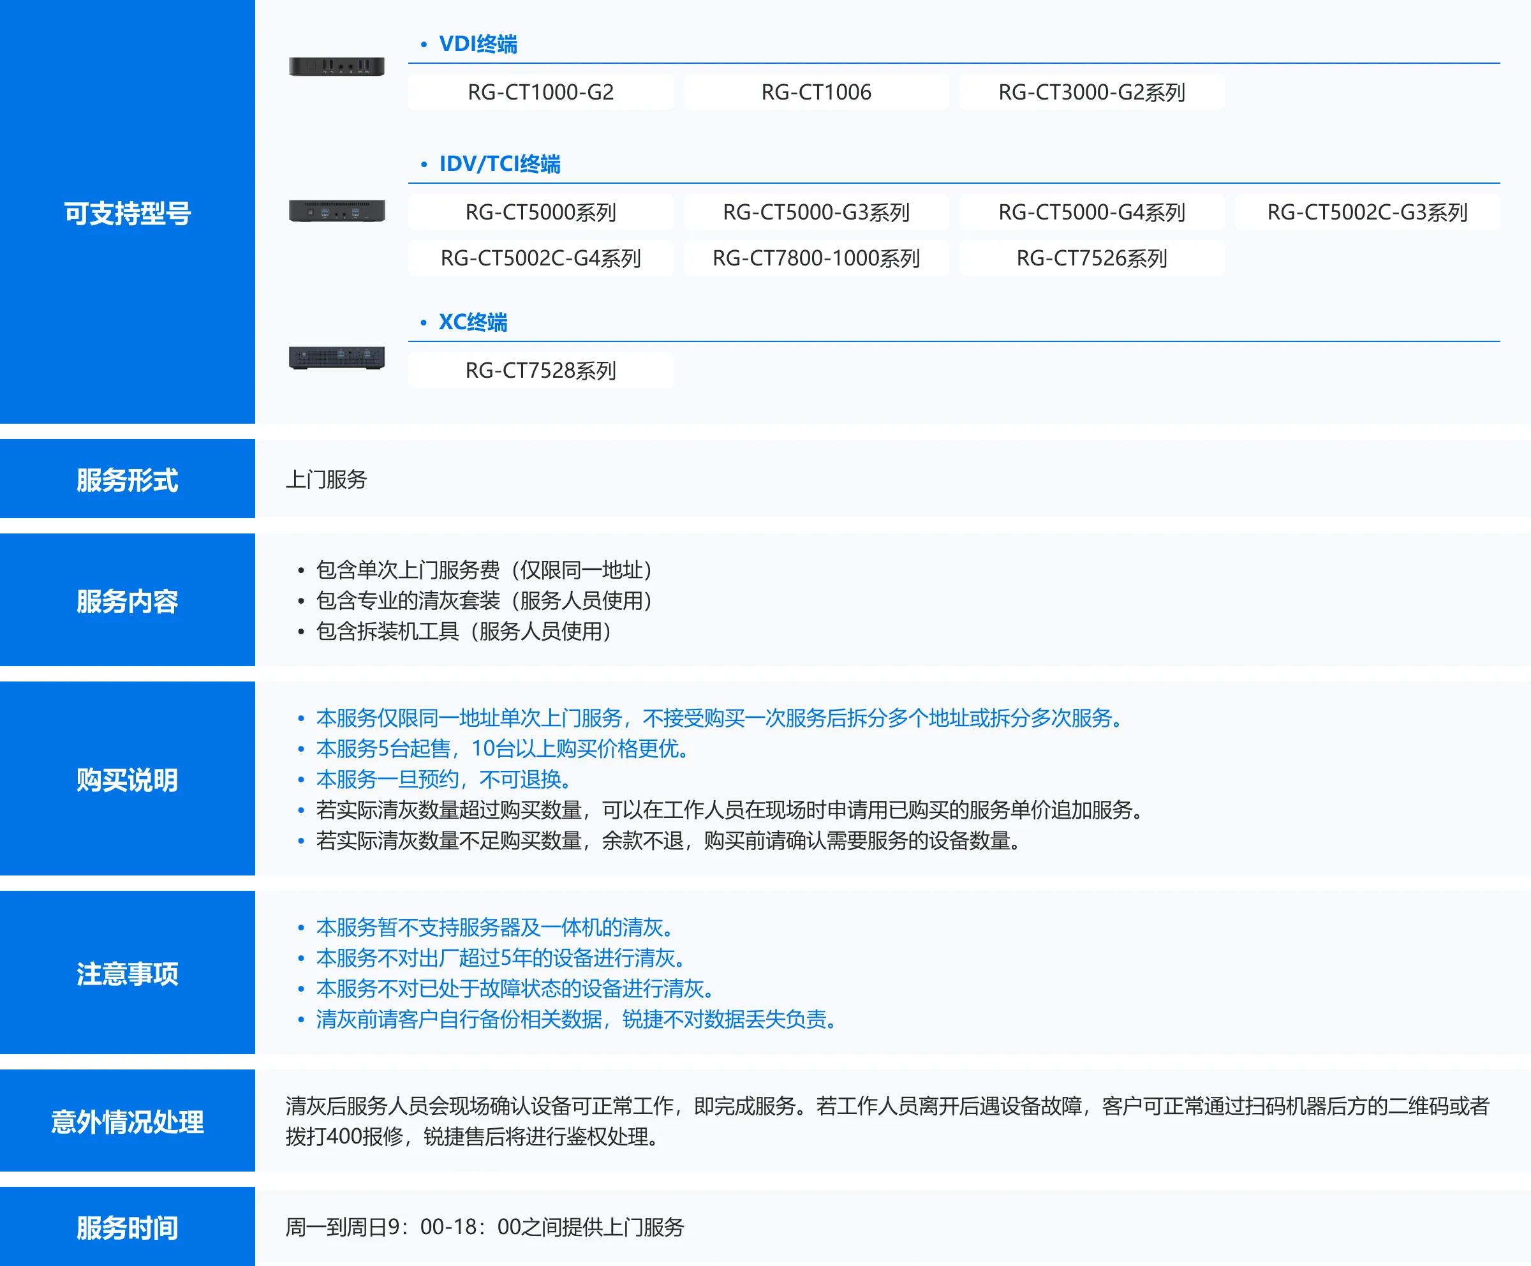Click the XC terminal device image
The width and height of the screenshot is (1531, 1266).
337,357
